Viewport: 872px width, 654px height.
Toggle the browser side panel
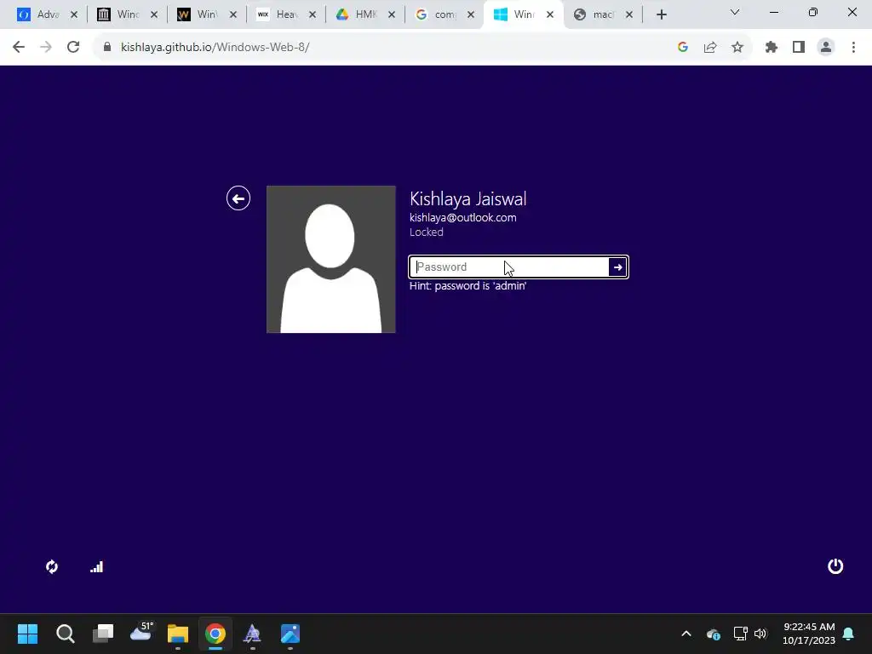click(x=799, y=48)
